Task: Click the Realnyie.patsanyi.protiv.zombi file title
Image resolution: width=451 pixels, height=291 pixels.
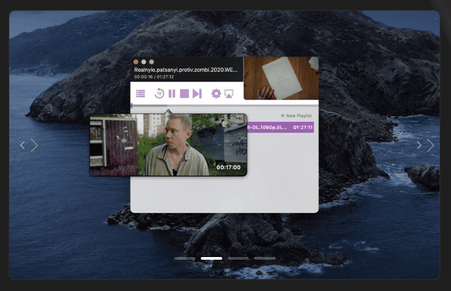Action: click(186, 70)
